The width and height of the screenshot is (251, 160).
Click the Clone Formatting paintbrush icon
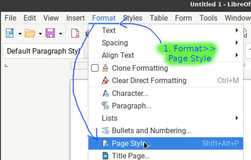105,68
